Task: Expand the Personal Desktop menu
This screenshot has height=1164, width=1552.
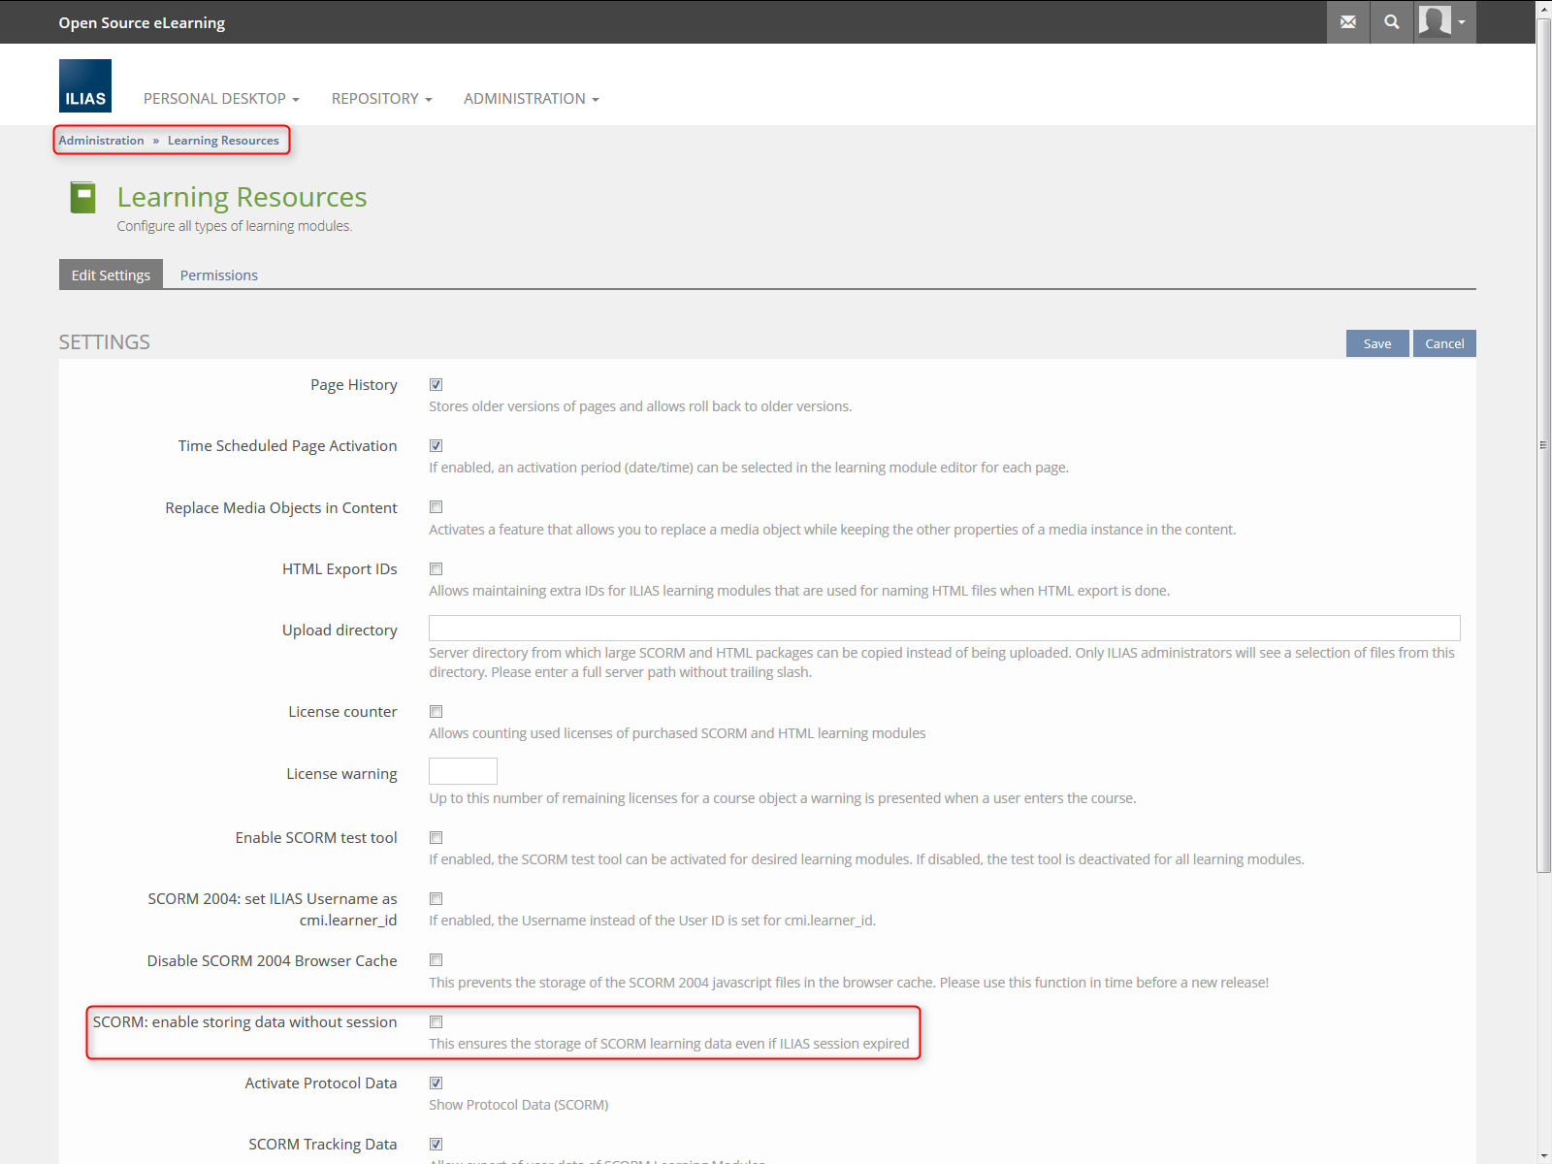Action: [221, 99]
